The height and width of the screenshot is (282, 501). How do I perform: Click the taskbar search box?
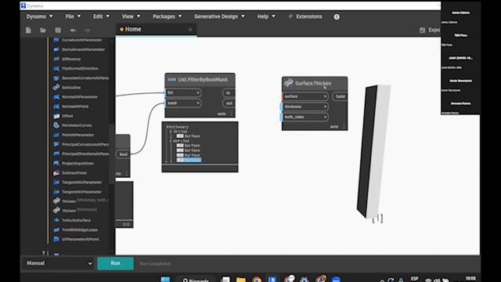click(x=196, y=280)
